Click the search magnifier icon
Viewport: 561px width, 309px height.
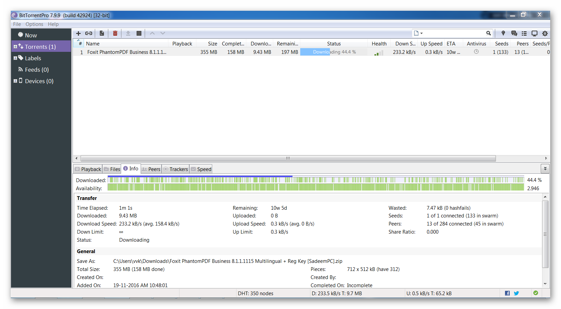tap(488, 33)
